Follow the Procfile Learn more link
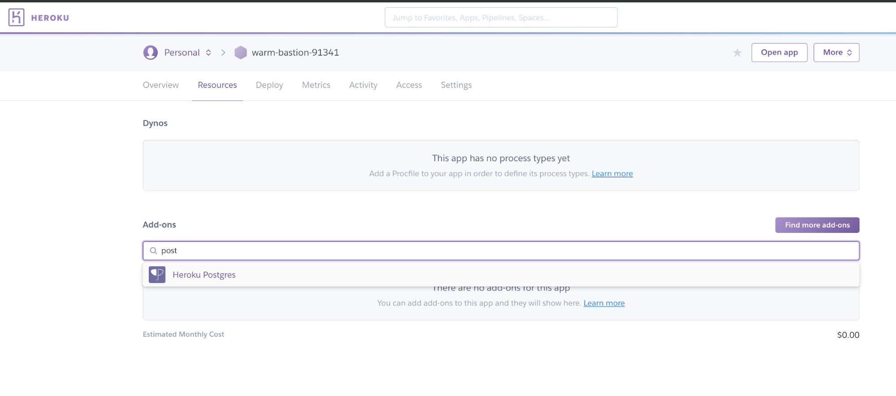The height and width of the screenshot is (396, 896). (612, 174)
